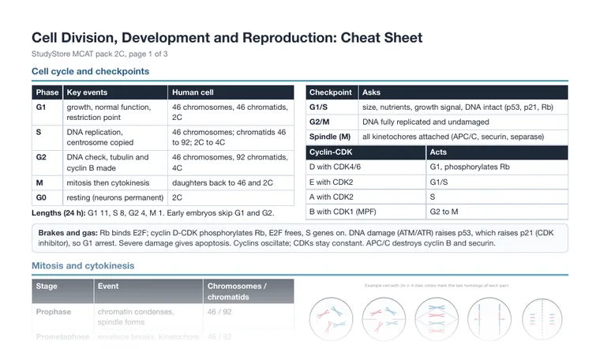Select the 'G2' phase row label
This screenshot has height=349, width=600.
click(x=41, y=157)
